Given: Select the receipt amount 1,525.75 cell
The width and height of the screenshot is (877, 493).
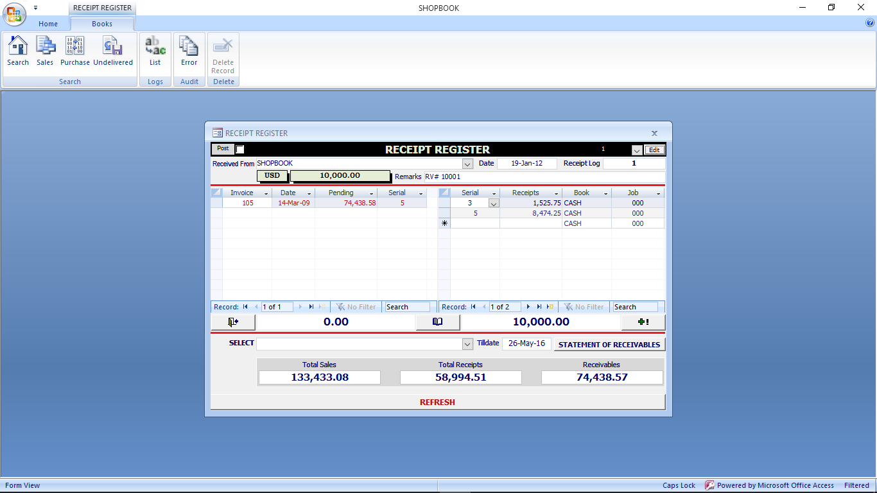Looking at the screenshot, I should (531, 203).
